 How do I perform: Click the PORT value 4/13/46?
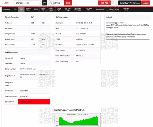point(79,39)
